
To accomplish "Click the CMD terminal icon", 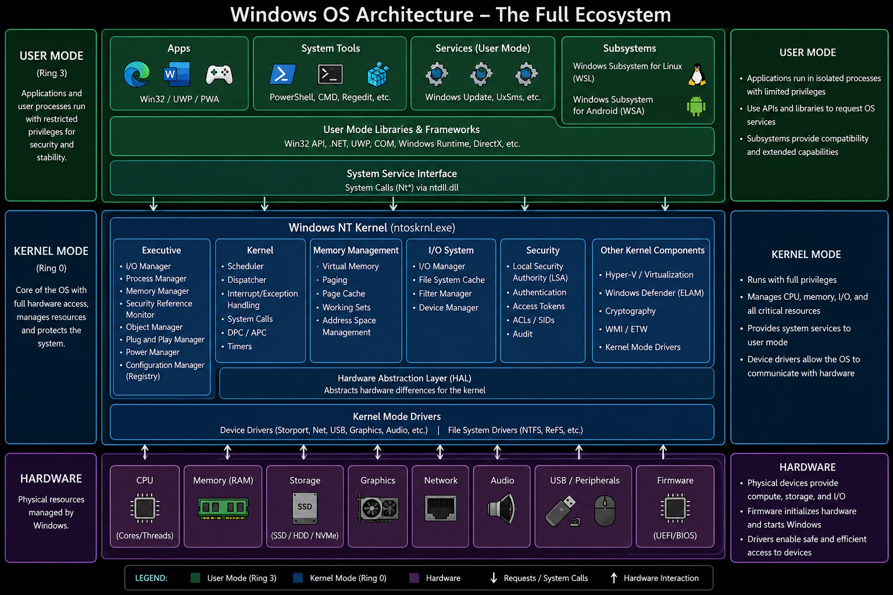I will point(330,74).
